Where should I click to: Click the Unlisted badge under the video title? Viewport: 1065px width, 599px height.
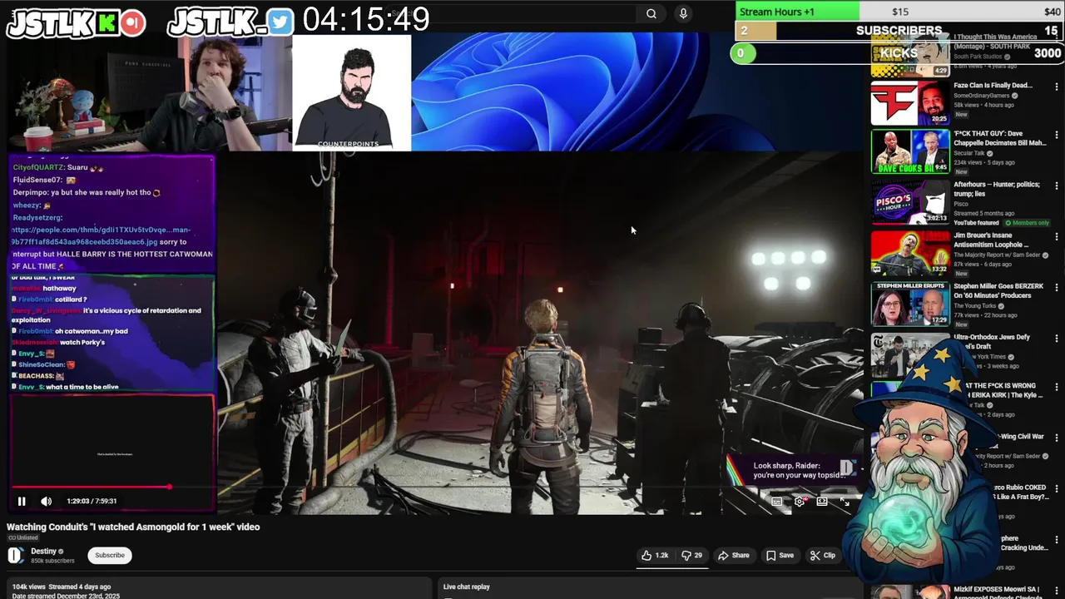[23, 537]
